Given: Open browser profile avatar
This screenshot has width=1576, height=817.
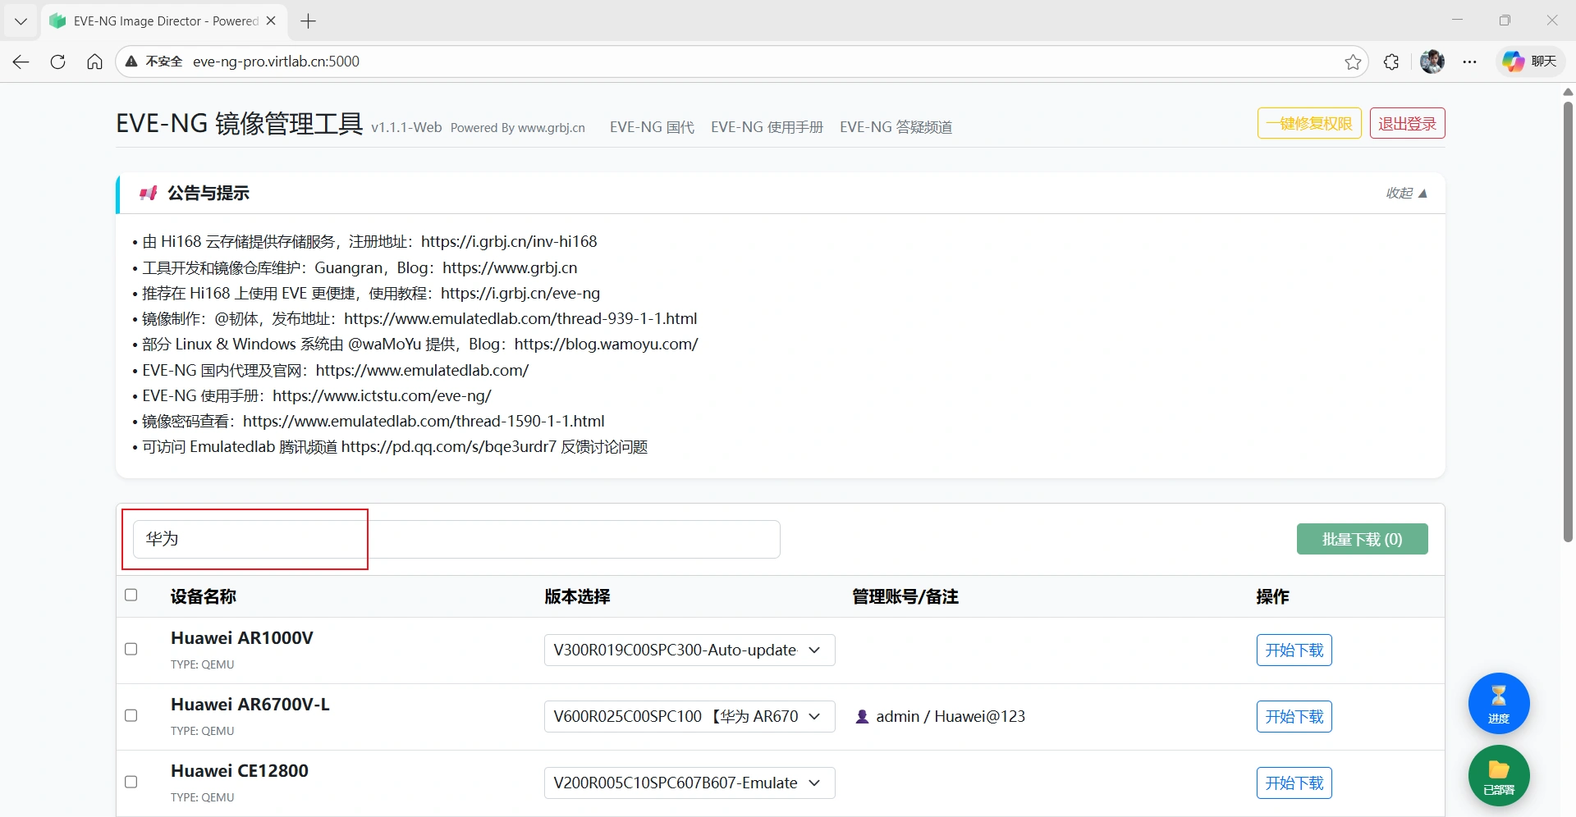Looking at the screenshot, I should (1432, 62).
